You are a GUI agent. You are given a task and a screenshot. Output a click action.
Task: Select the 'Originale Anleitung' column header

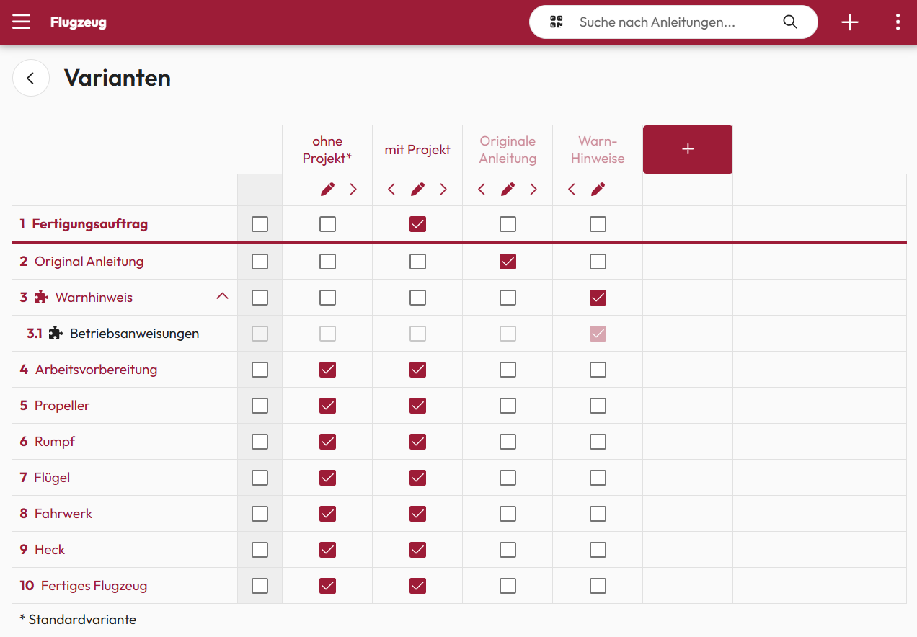(508, 150)
